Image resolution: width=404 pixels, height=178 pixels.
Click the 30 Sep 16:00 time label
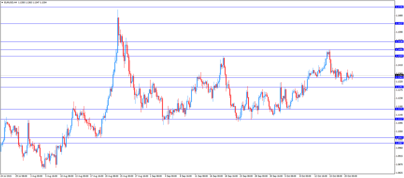point(276,176)
